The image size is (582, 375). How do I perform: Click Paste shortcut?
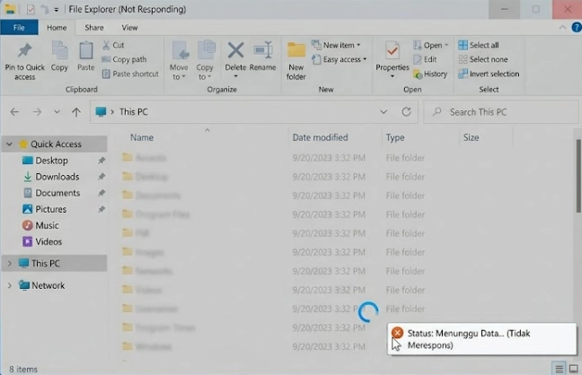(130, 74)
